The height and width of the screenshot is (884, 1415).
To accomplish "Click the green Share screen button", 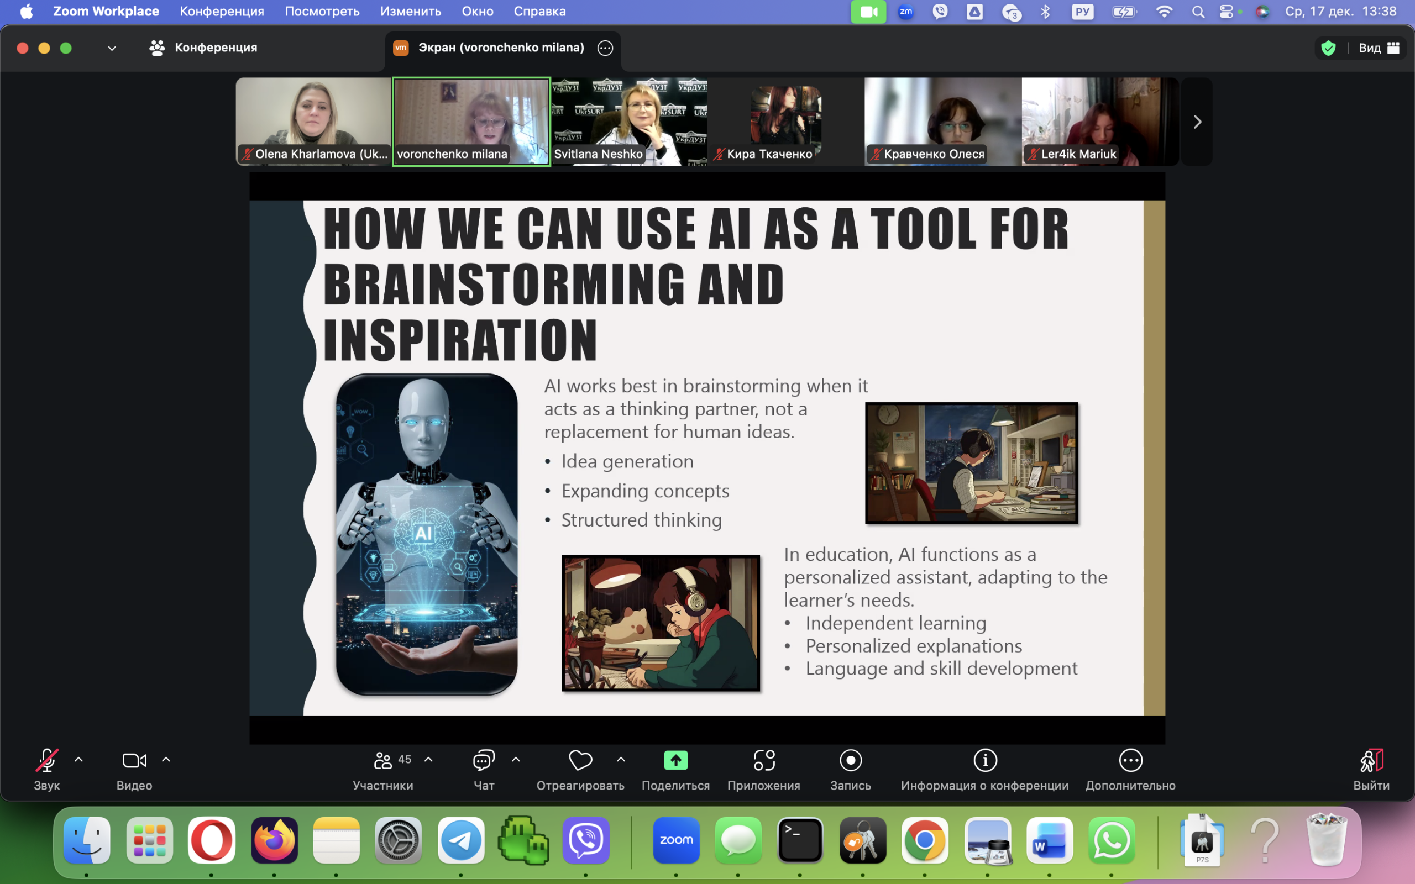I will point(675,761).
